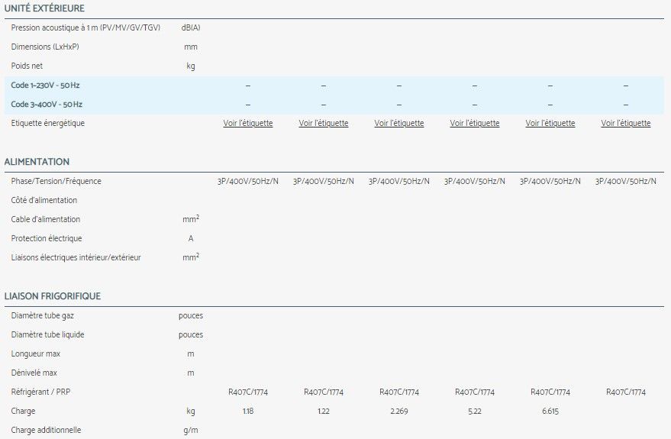Click the "Diamètre tube gaz" row label
Image resolution: width=671 pixels, height=439 pixels.
pyautogui.click(x=43, y=316)
